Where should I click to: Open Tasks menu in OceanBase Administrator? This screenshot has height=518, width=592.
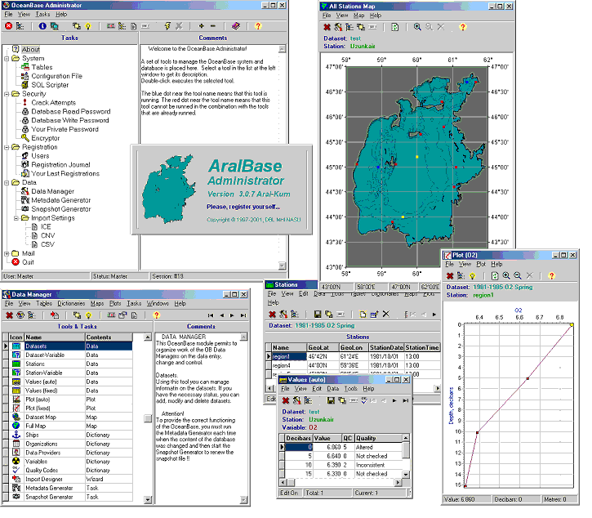(42, 15)
